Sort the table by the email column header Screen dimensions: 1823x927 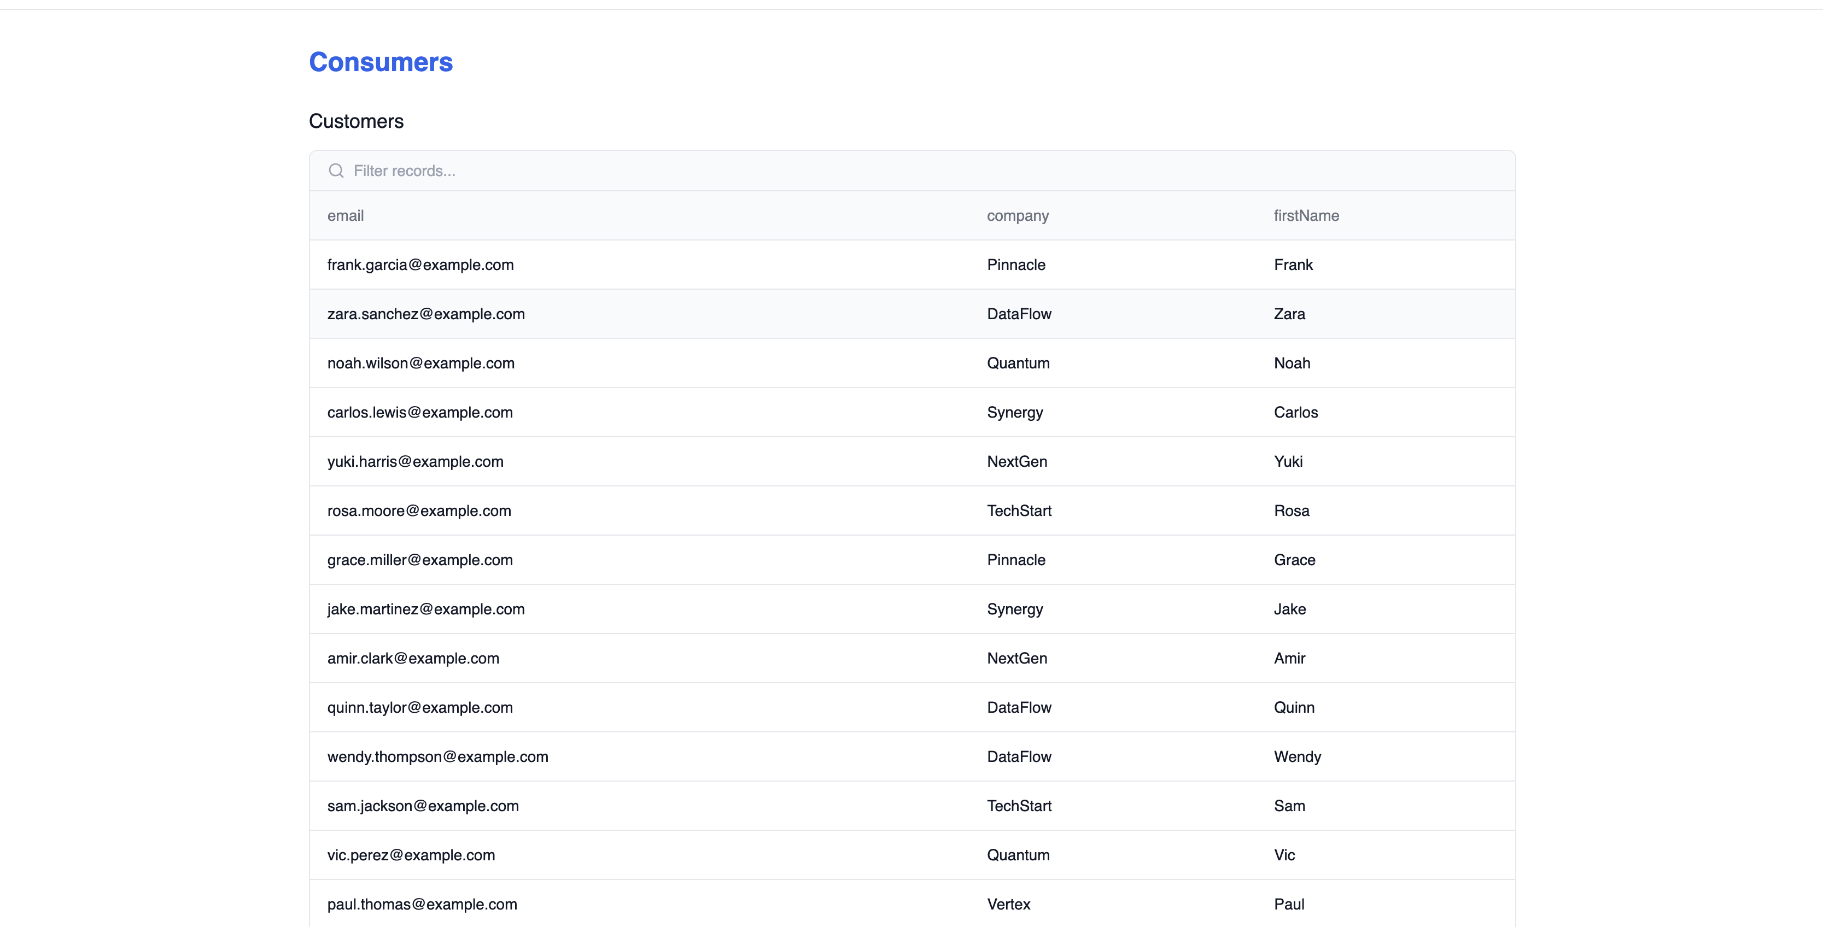pos(346,216)
